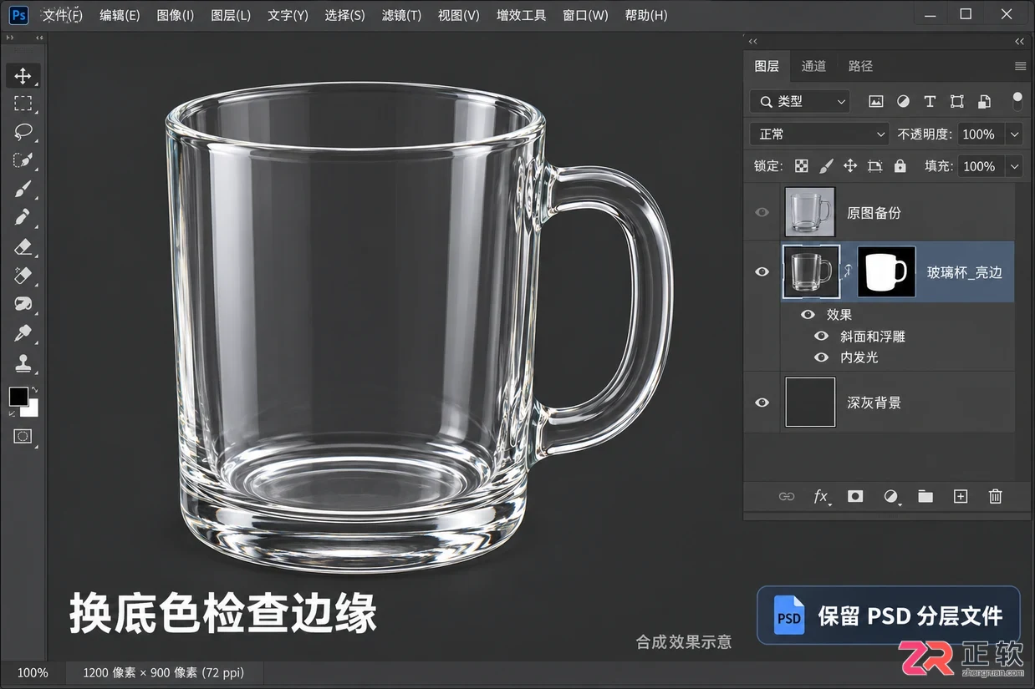Switch to the 通道 tab

click(813, 66)
